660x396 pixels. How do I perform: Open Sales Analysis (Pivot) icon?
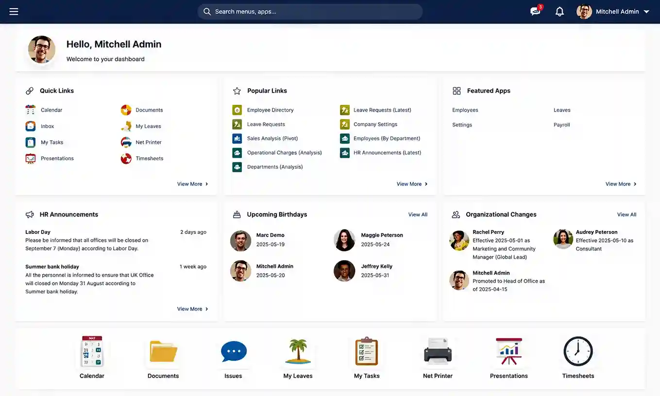[x=237, y=138]
